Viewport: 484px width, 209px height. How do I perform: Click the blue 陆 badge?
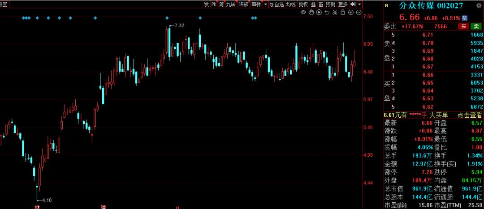(465, 18)
